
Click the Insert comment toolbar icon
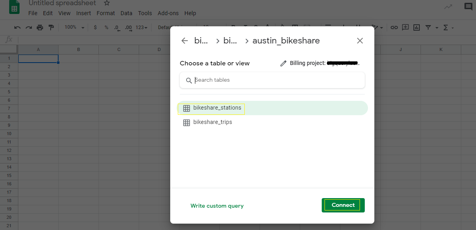pyautogui.click(x=405, y=28)
